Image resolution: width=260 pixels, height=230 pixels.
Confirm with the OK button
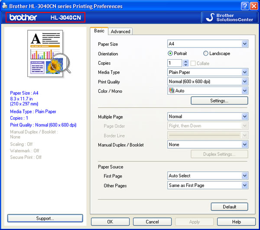[110, 222]
